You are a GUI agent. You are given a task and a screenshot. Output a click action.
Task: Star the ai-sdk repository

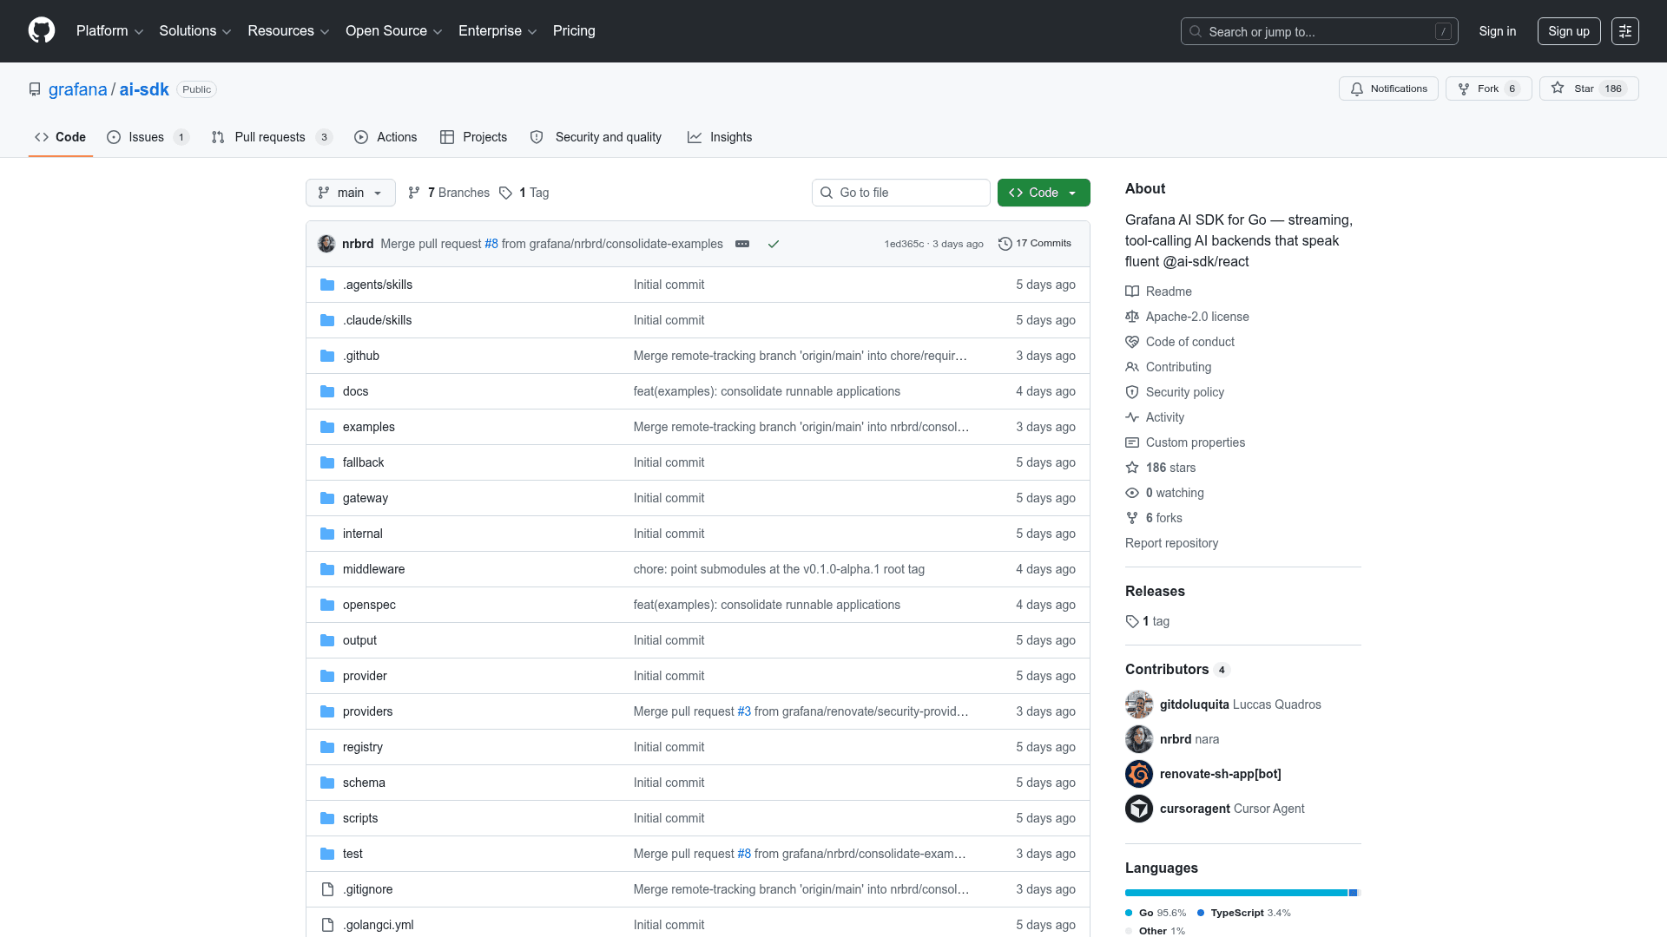point(1588,88)
